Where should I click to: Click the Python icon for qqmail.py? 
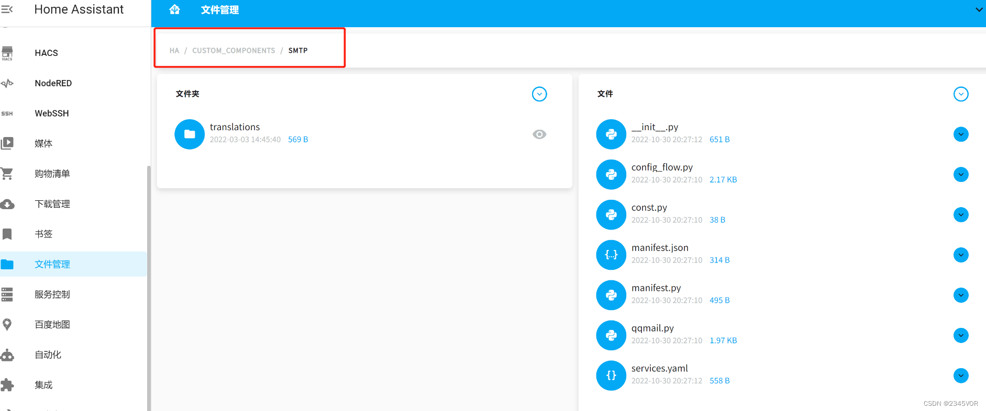tap(611, 336)
